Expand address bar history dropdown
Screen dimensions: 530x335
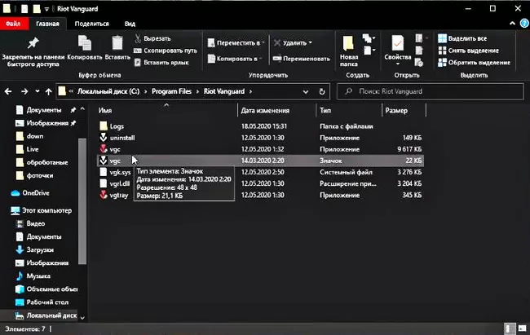305,91
